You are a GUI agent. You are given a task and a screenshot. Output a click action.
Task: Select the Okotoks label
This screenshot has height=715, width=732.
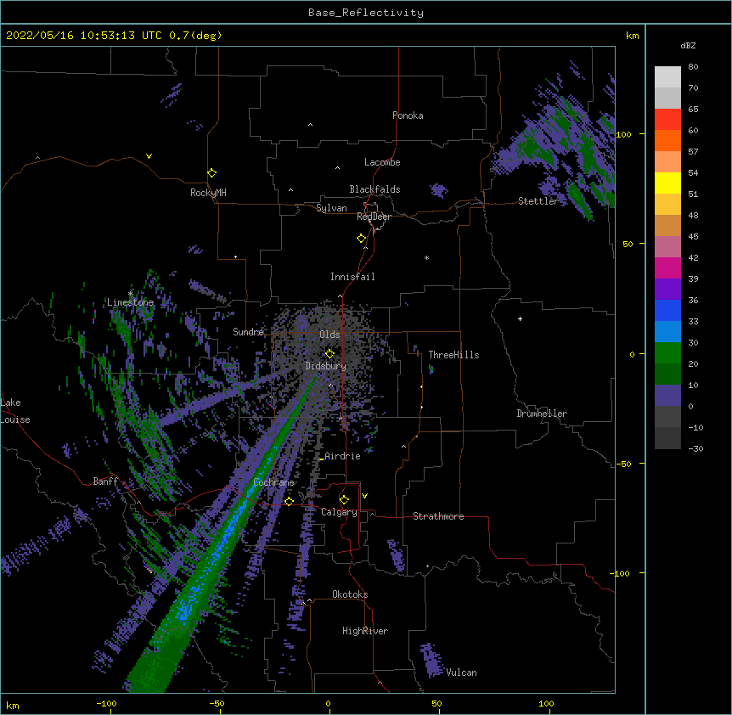click(350, 594)
